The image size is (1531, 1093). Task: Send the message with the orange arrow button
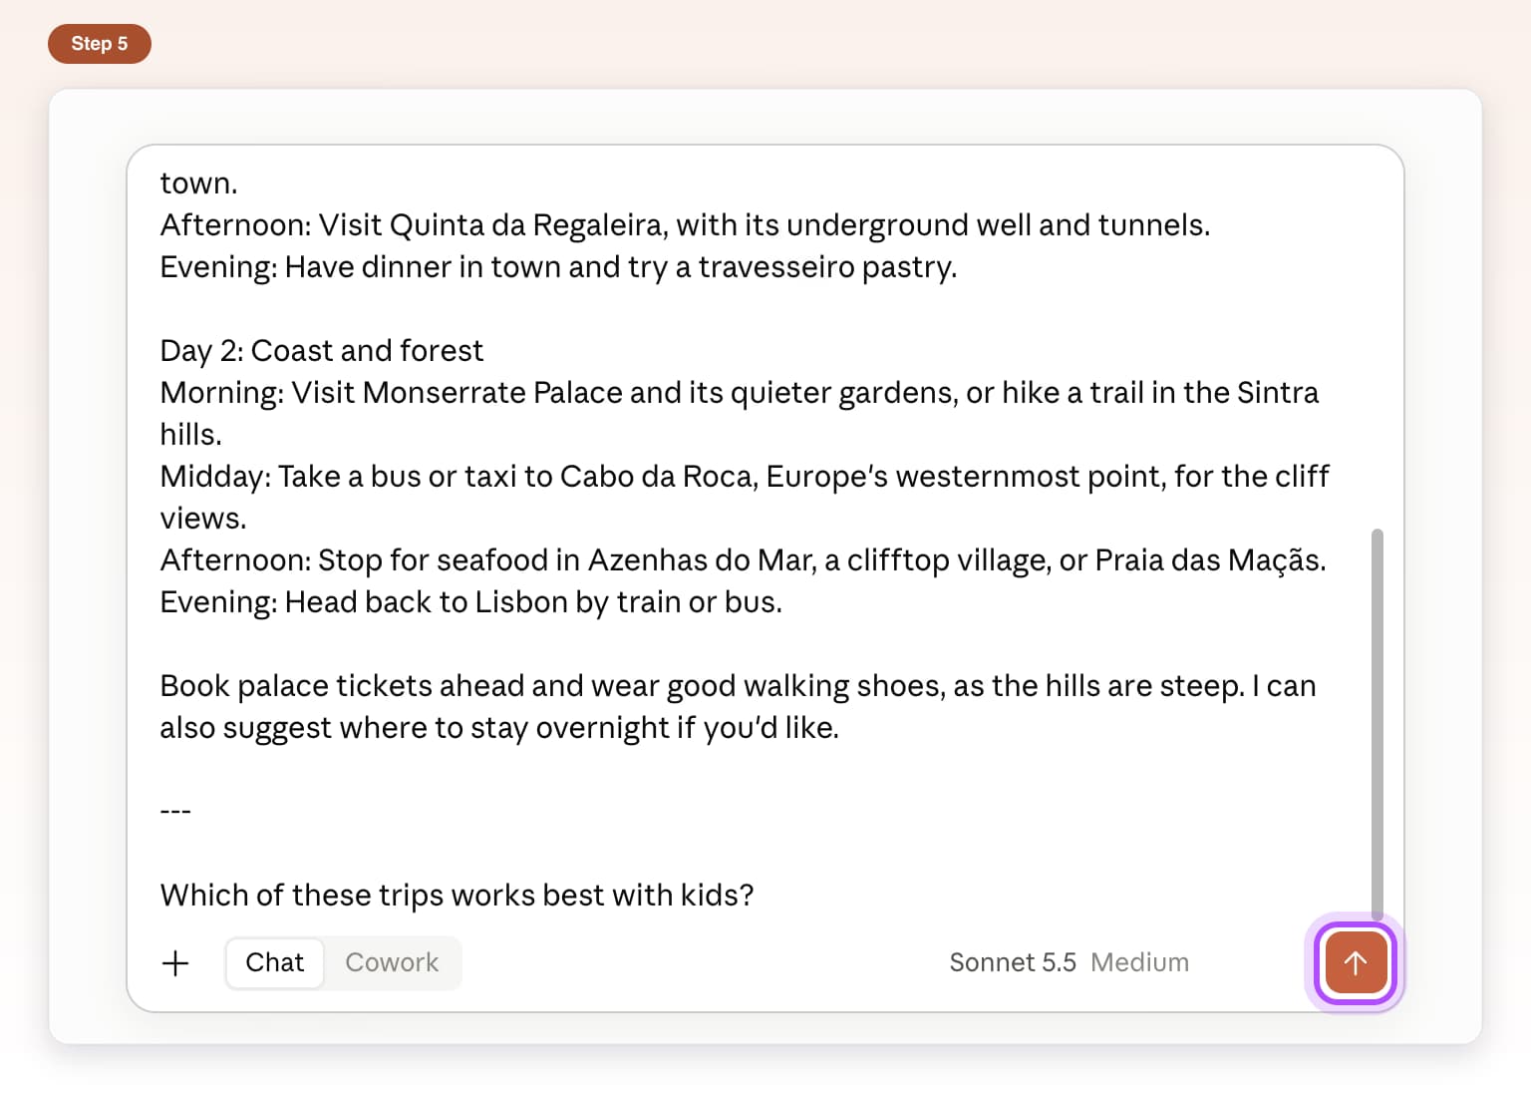[1355, 962]
